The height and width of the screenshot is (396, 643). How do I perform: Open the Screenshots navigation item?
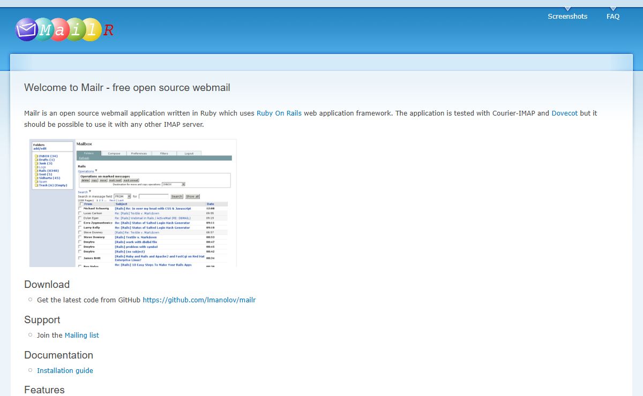tap(567, 17)
